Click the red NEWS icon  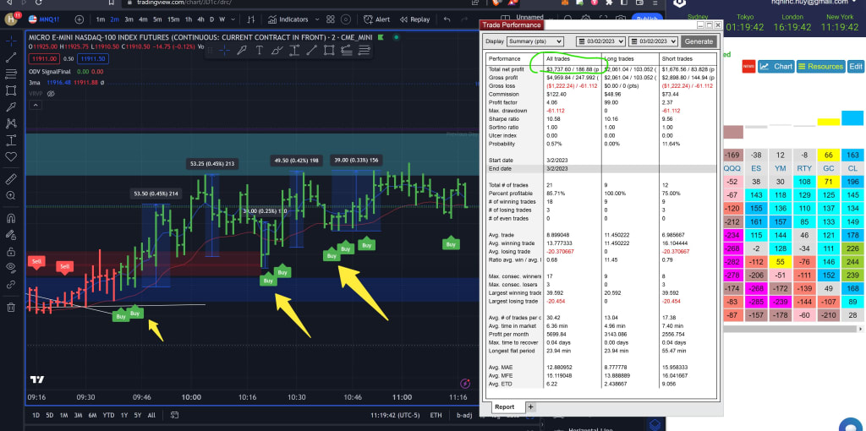tap(748, 66)
